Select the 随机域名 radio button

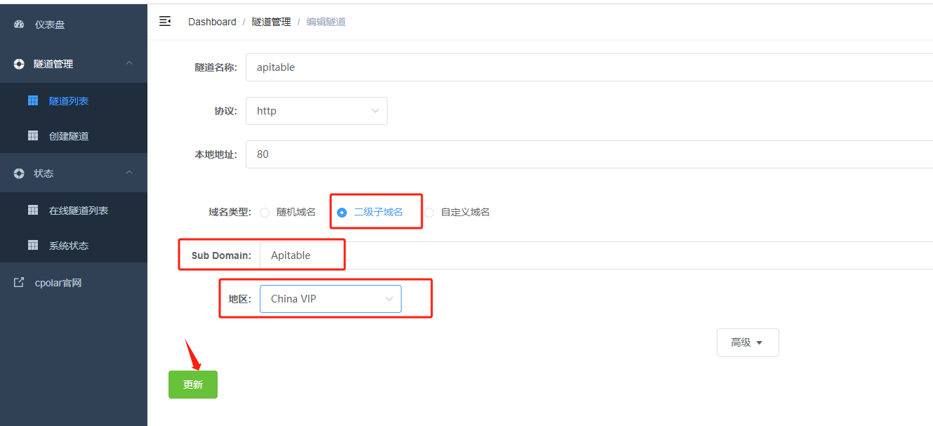pyautogui.click(x=265, y=213)
